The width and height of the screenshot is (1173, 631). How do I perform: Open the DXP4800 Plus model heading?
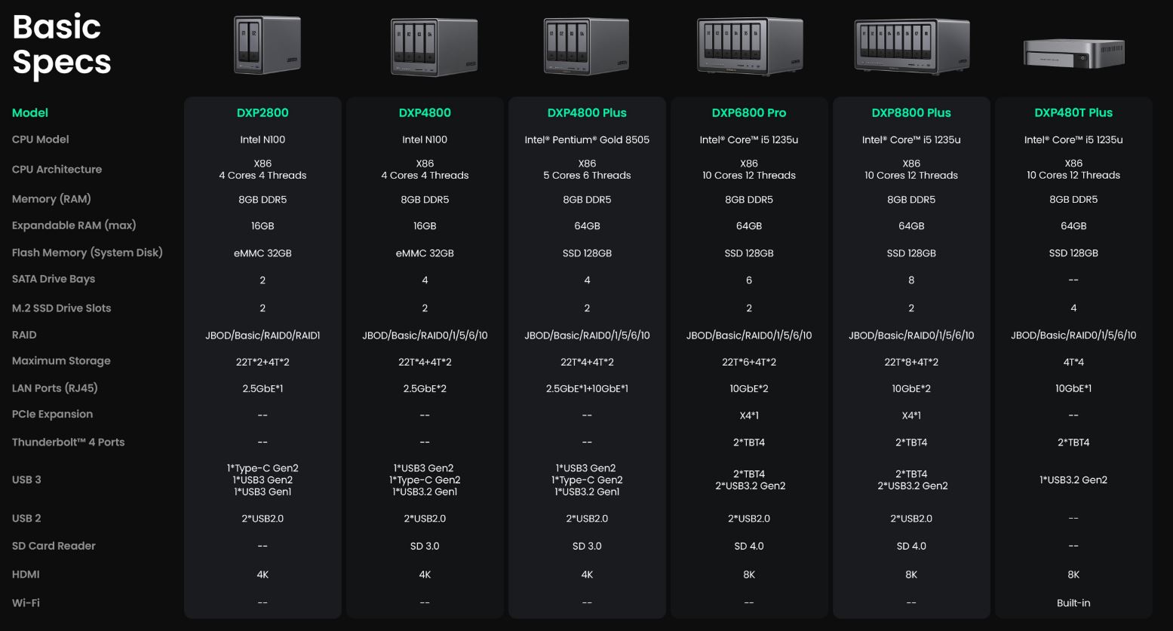[587, 113]
